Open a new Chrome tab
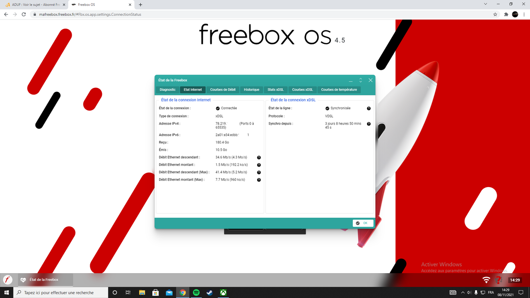The image size is (530, 298). tap(140, 5)
